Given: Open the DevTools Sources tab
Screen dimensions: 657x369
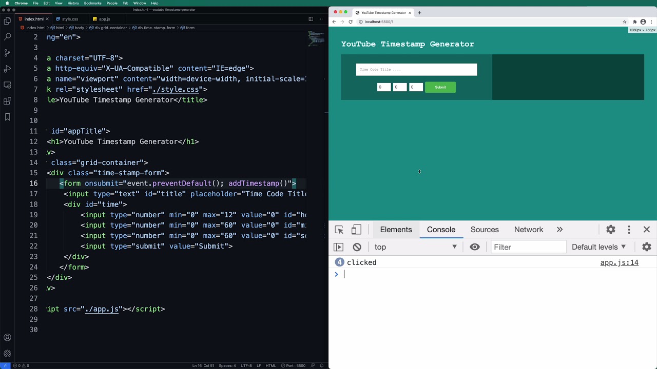Looking at the screenshot, I should (x=485, y=230).
